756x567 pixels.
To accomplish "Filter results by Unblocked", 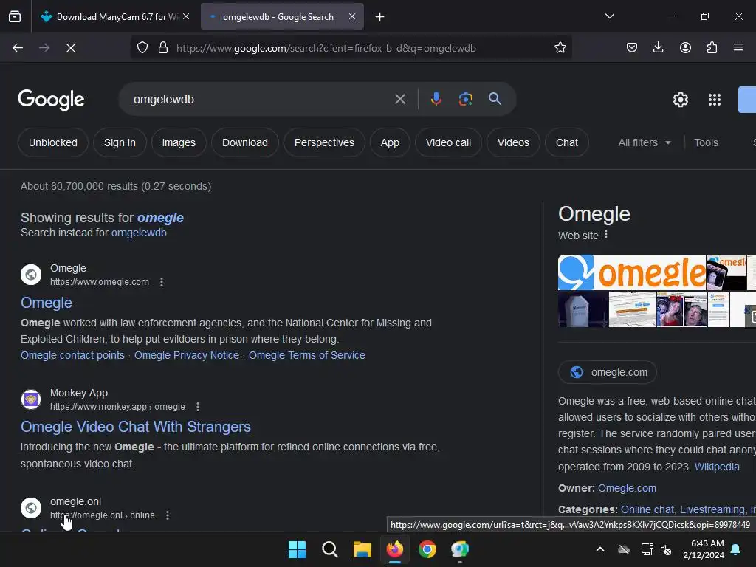I will click(53, 142).
